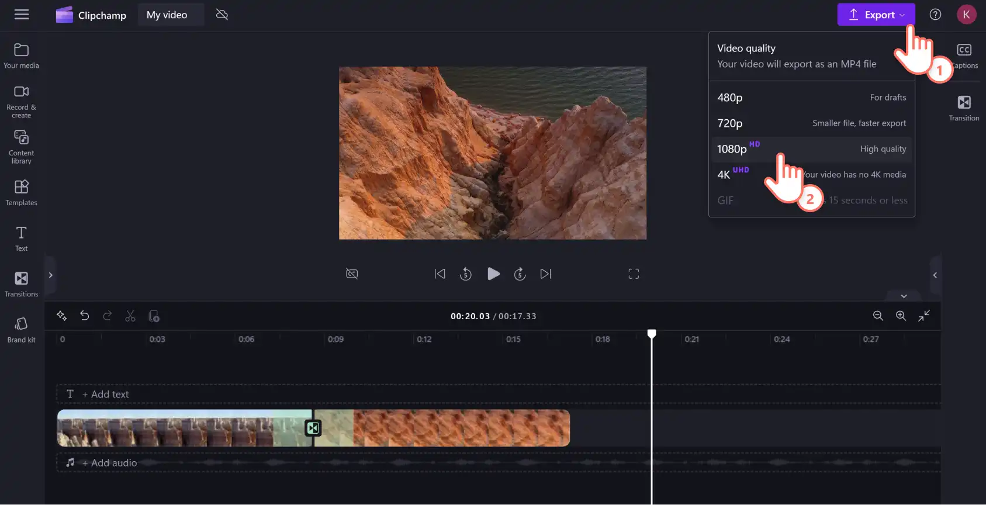Select the Text tool in sidebar
986x505 pixels.
[21, 238]
